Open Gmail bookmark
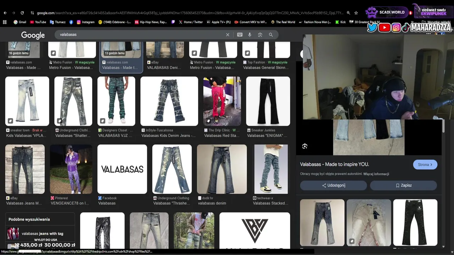Image resolution: width=454 pixels, height=255 pixels. pyautogui.click(x=20, y=22)
